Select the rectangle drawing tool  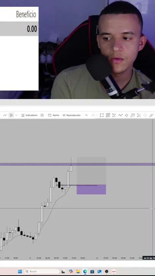tap(101, 115)
